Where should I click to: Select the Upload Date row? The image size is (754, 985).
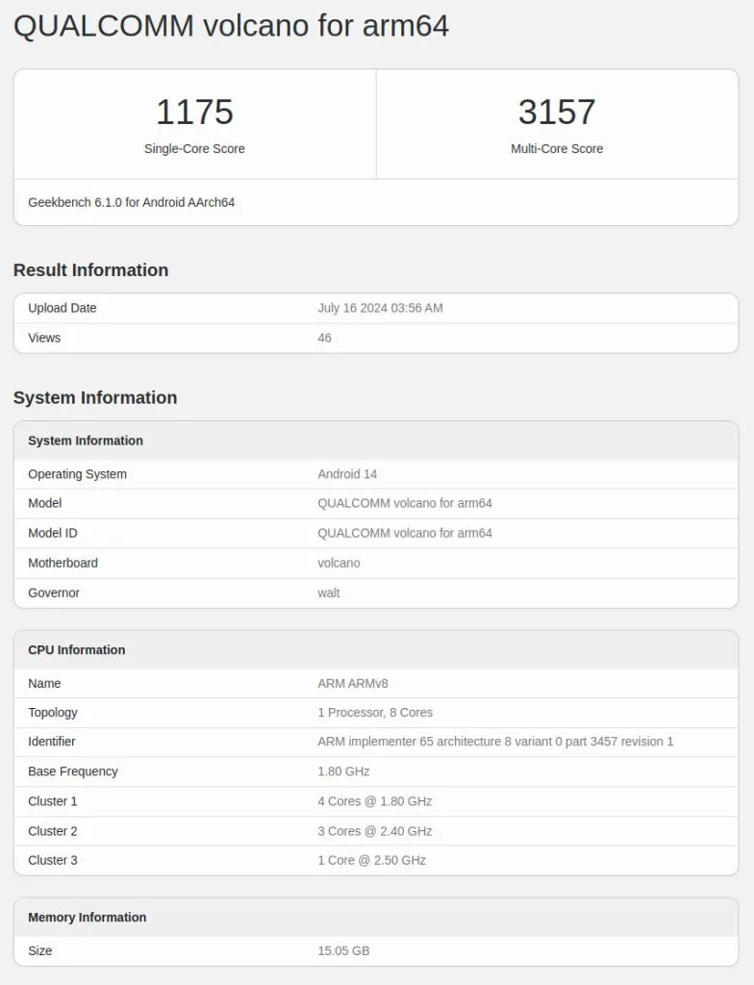click(380, 308)
